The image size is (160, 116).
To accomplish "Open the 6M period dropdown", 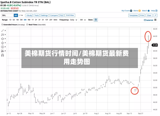I will 83,20.
